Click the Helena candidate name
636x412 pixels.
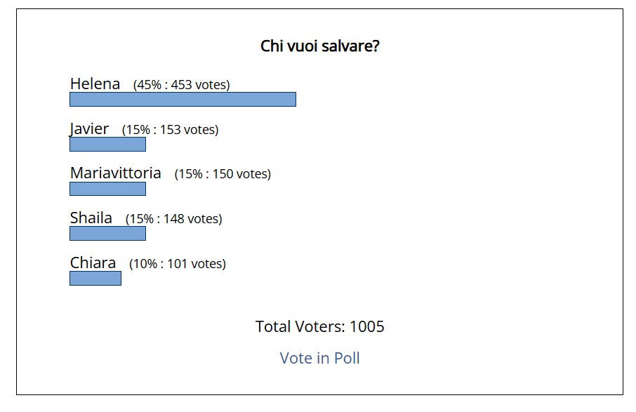coord(95,84)
